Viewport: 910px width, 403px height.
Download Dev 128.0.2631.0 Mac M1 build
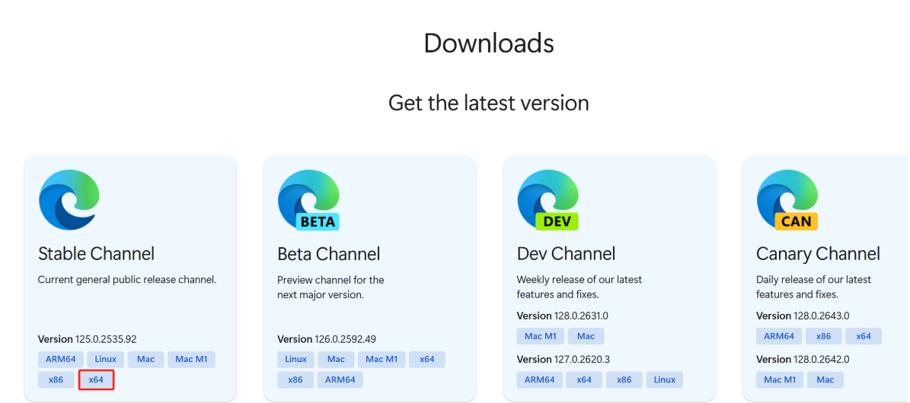click(x=541, y=336)
